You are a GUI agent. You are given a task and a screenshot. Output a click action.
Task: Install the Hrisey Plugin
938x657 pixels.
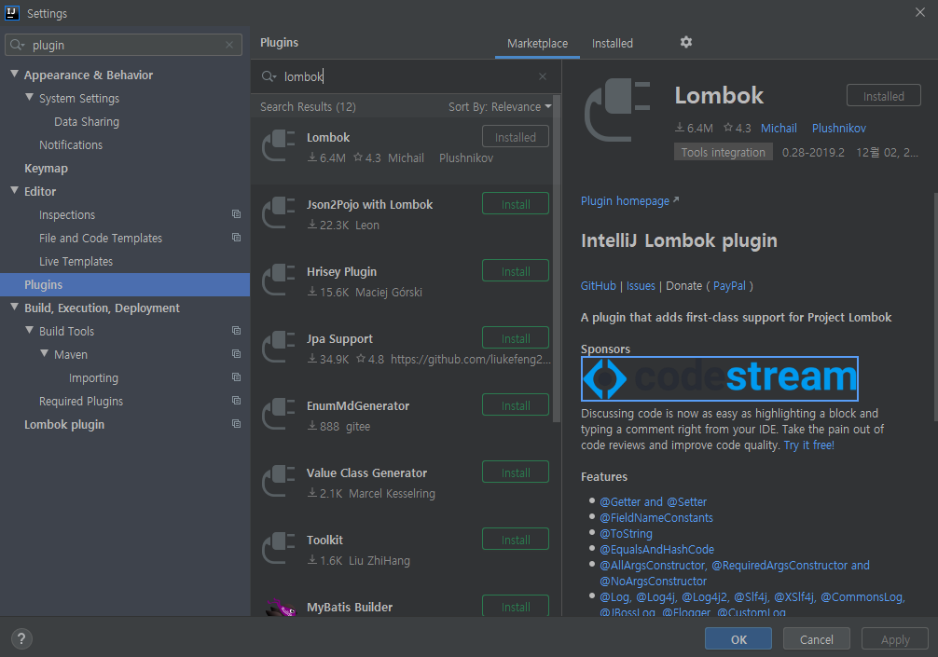(x=515, y=270)
